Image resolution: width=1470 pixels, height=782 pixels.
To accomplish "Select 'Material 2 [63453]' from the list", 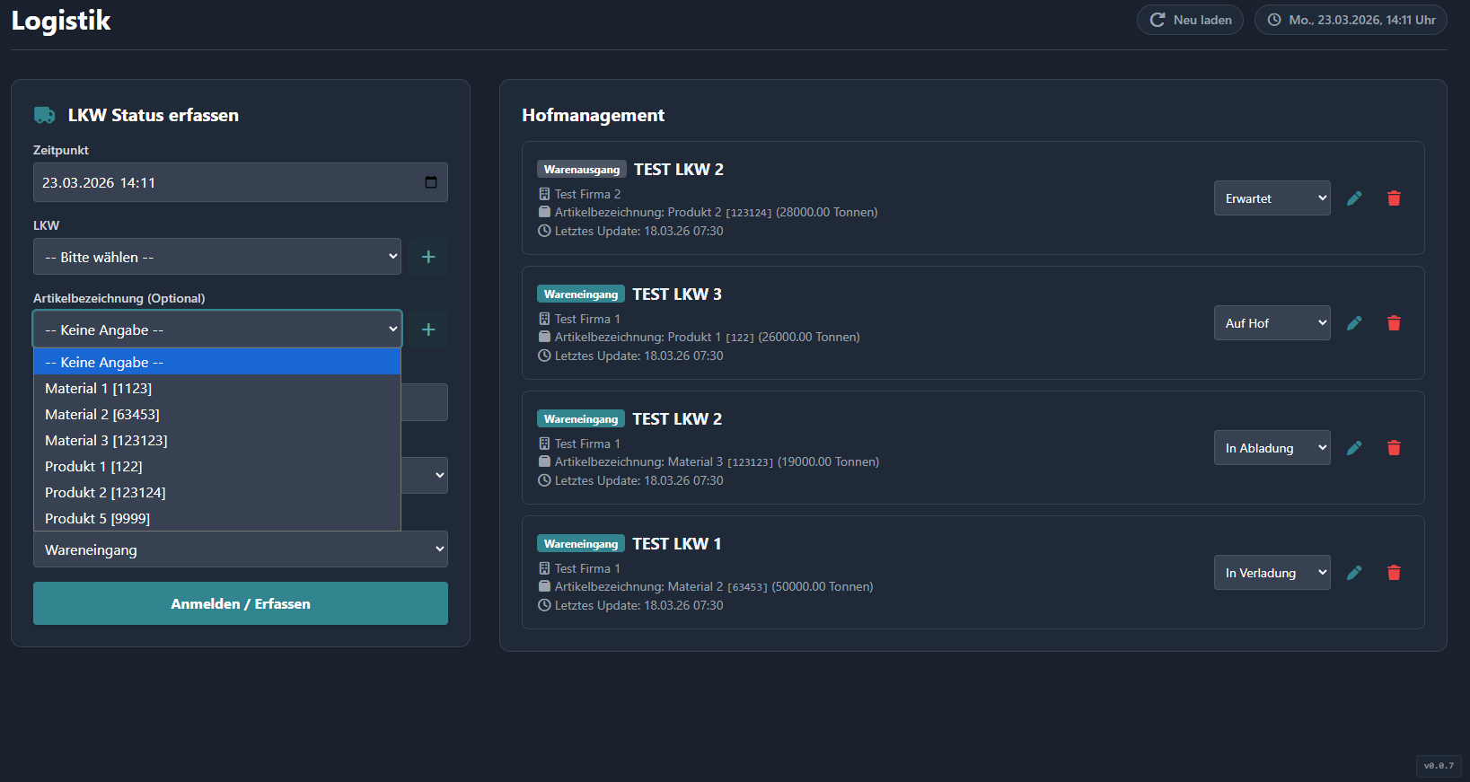I will coord(102,415).
